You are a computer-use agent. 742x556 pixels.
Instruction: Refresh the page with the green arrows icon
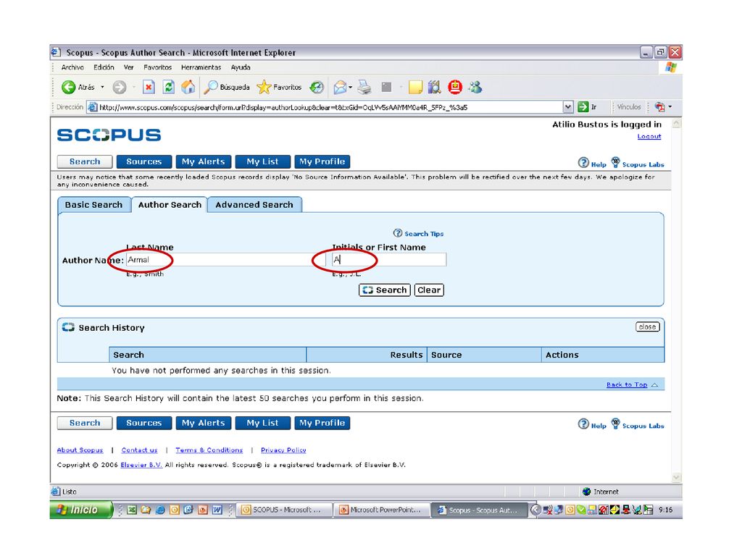[x=168, y=87]
